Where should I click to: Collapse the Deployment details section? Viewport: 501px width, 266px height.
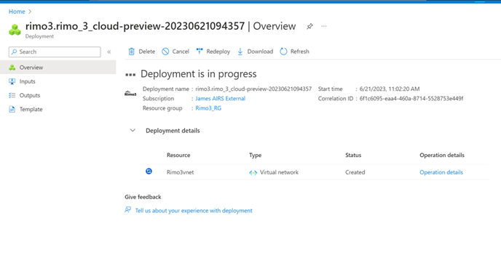133,130
